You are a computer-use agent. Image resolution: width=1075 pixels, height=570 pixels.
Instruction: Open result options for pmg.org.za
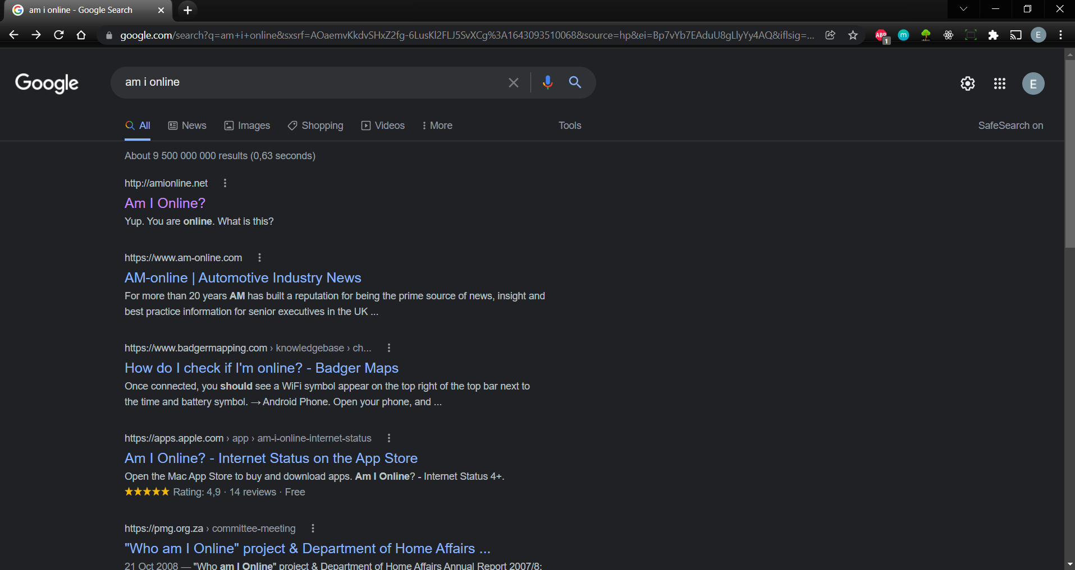(313, 529)
